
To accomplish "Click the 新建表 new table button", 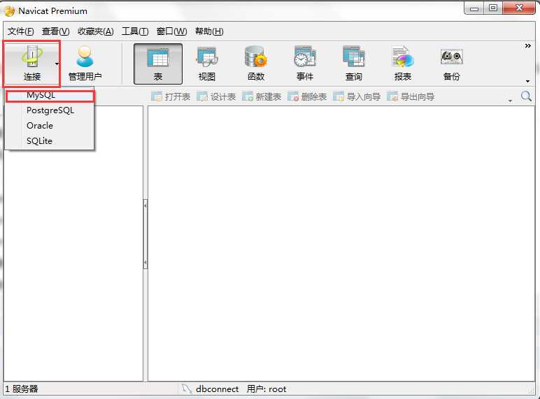I will [262, 96].
